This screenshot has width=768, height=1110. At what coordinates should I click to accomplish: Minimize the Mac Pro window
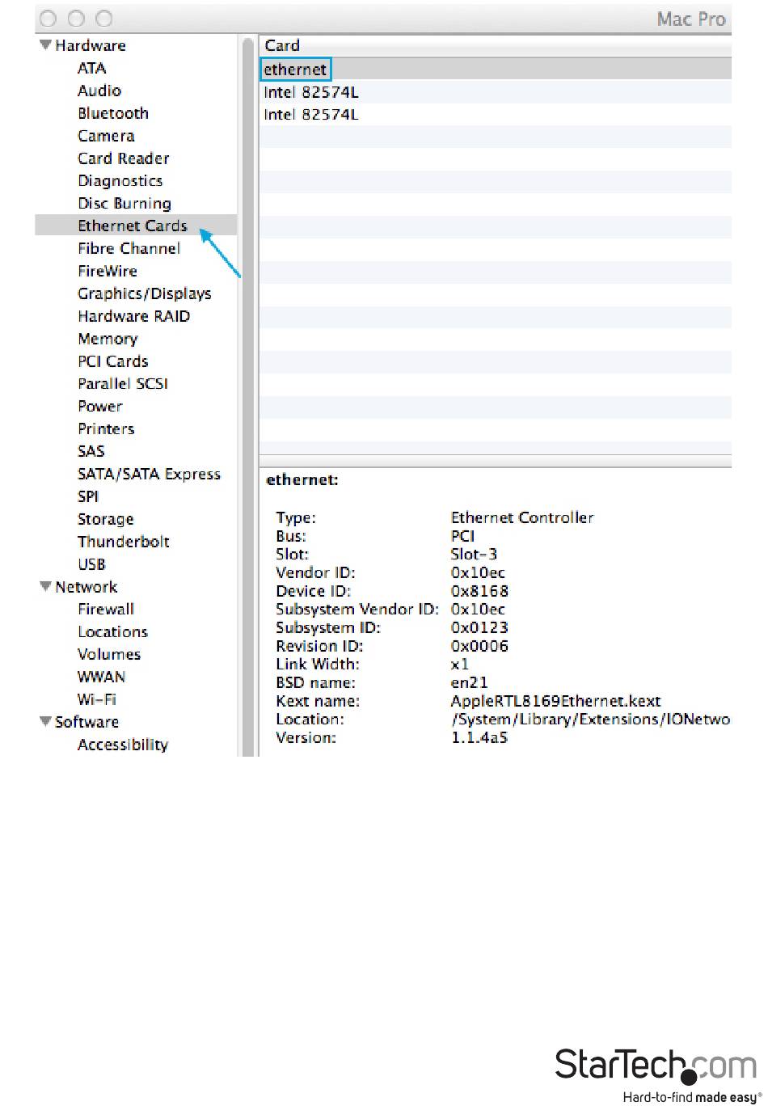(76, 19)
